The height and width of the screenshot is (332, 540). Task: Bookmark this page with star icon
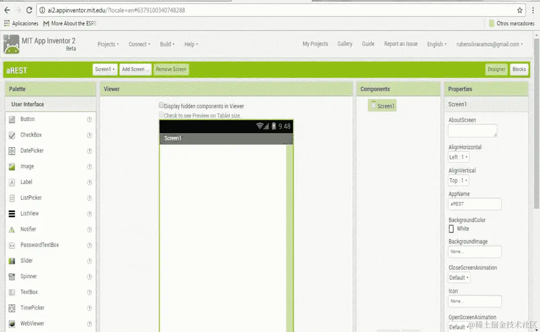(520, 10)
